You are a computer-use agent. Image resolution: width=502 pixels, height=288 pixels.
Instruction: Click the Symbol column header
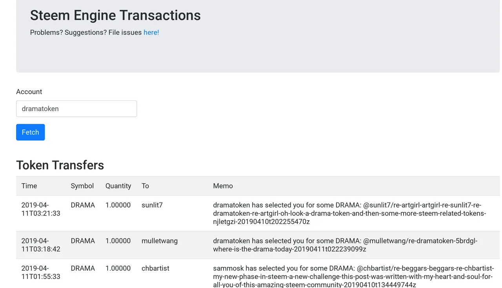[82, 186]
